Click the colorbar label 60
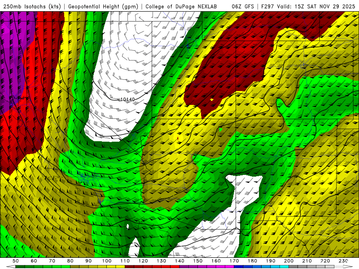The width and height of the screenshot is (359, 269). point(34,261)
